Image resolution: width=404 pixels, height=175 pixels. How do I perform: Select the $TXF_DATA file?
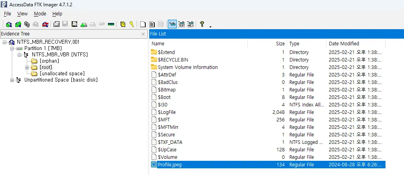[267, 142]
